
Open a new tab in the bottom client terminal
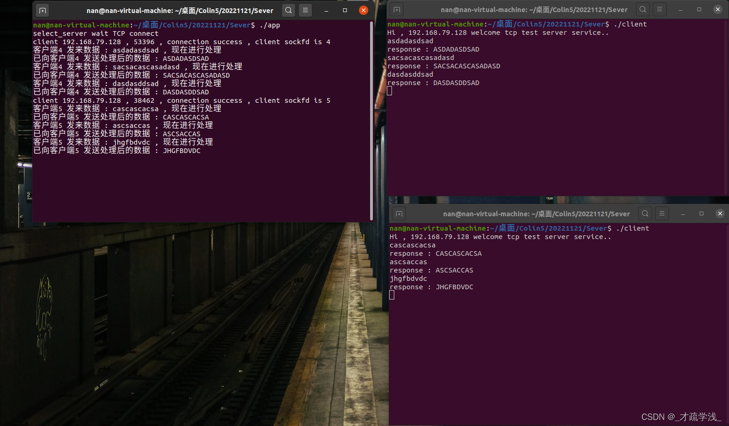pyautogui.click(x=399, y=213)
